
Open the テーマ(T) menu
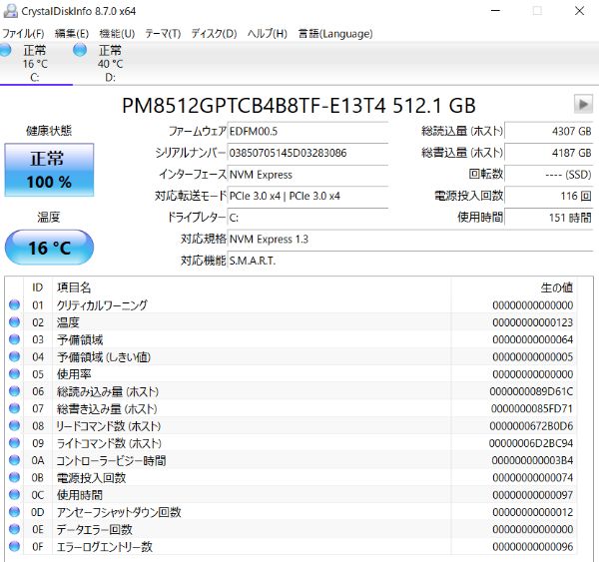click(163, 34)
